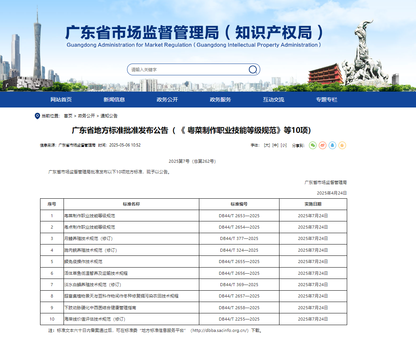
Task: Select the footnote URL http://dbba.sacinfo.org.cn/
Action: 220,331
